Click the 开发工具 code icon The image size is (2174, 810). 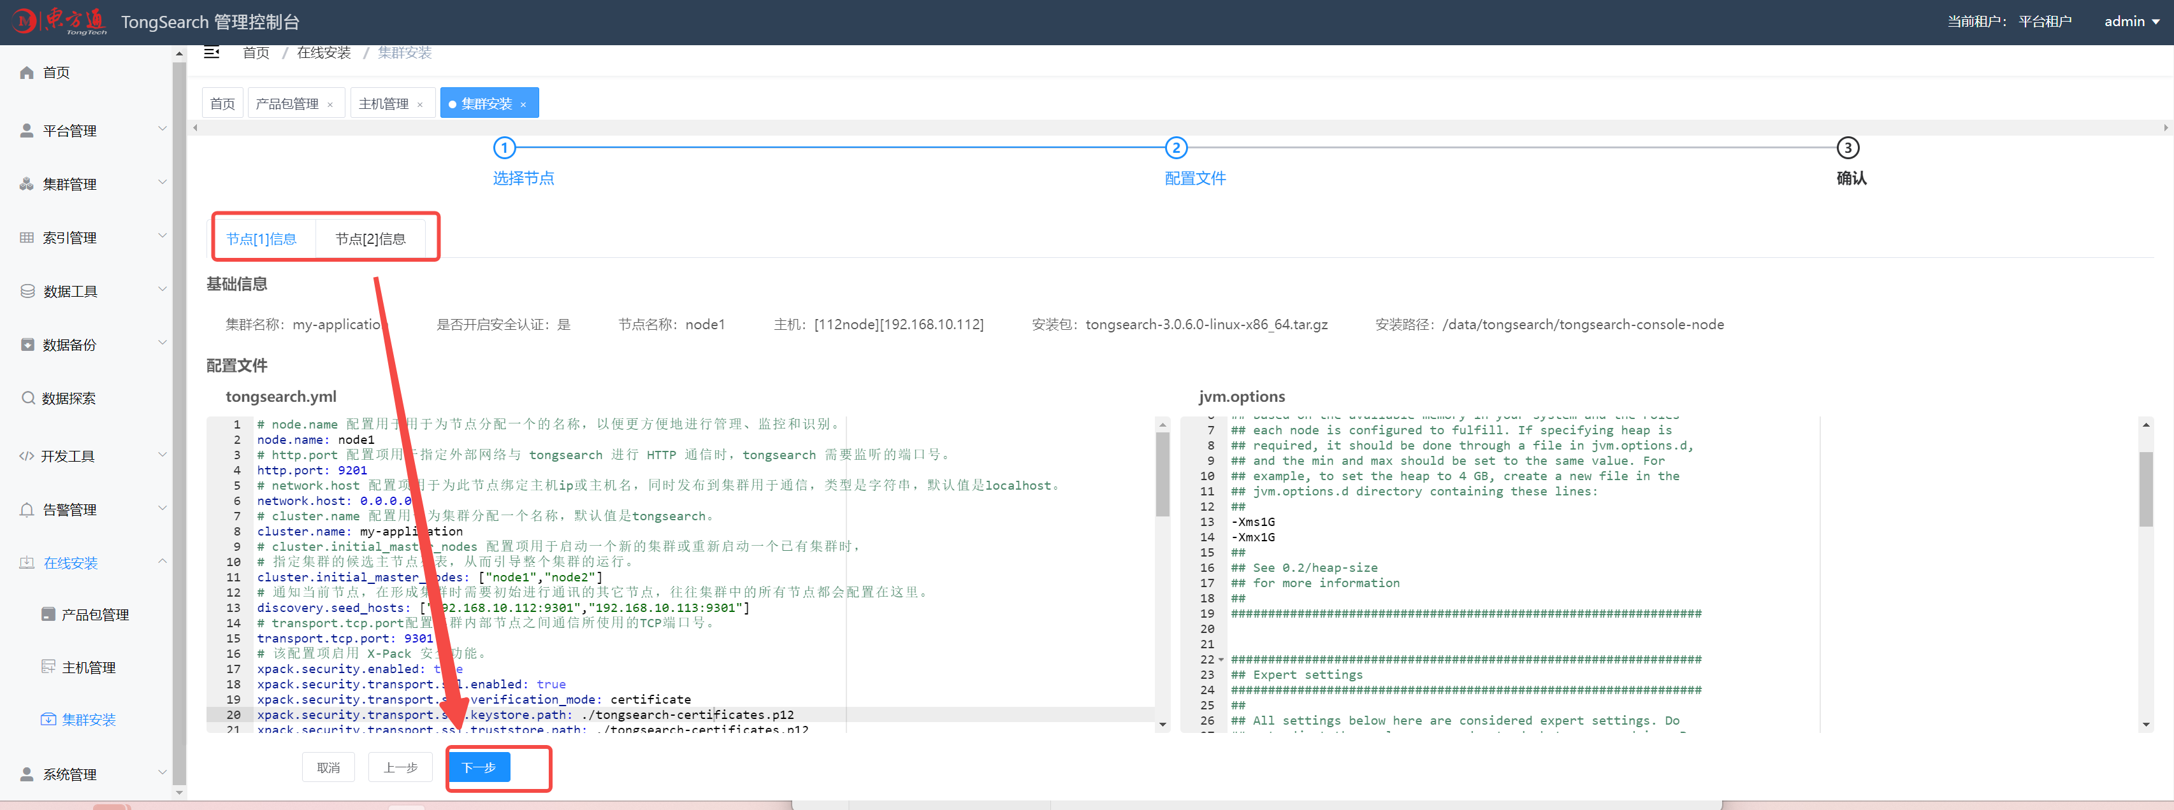pyautogui.click(x=26, y=456)
